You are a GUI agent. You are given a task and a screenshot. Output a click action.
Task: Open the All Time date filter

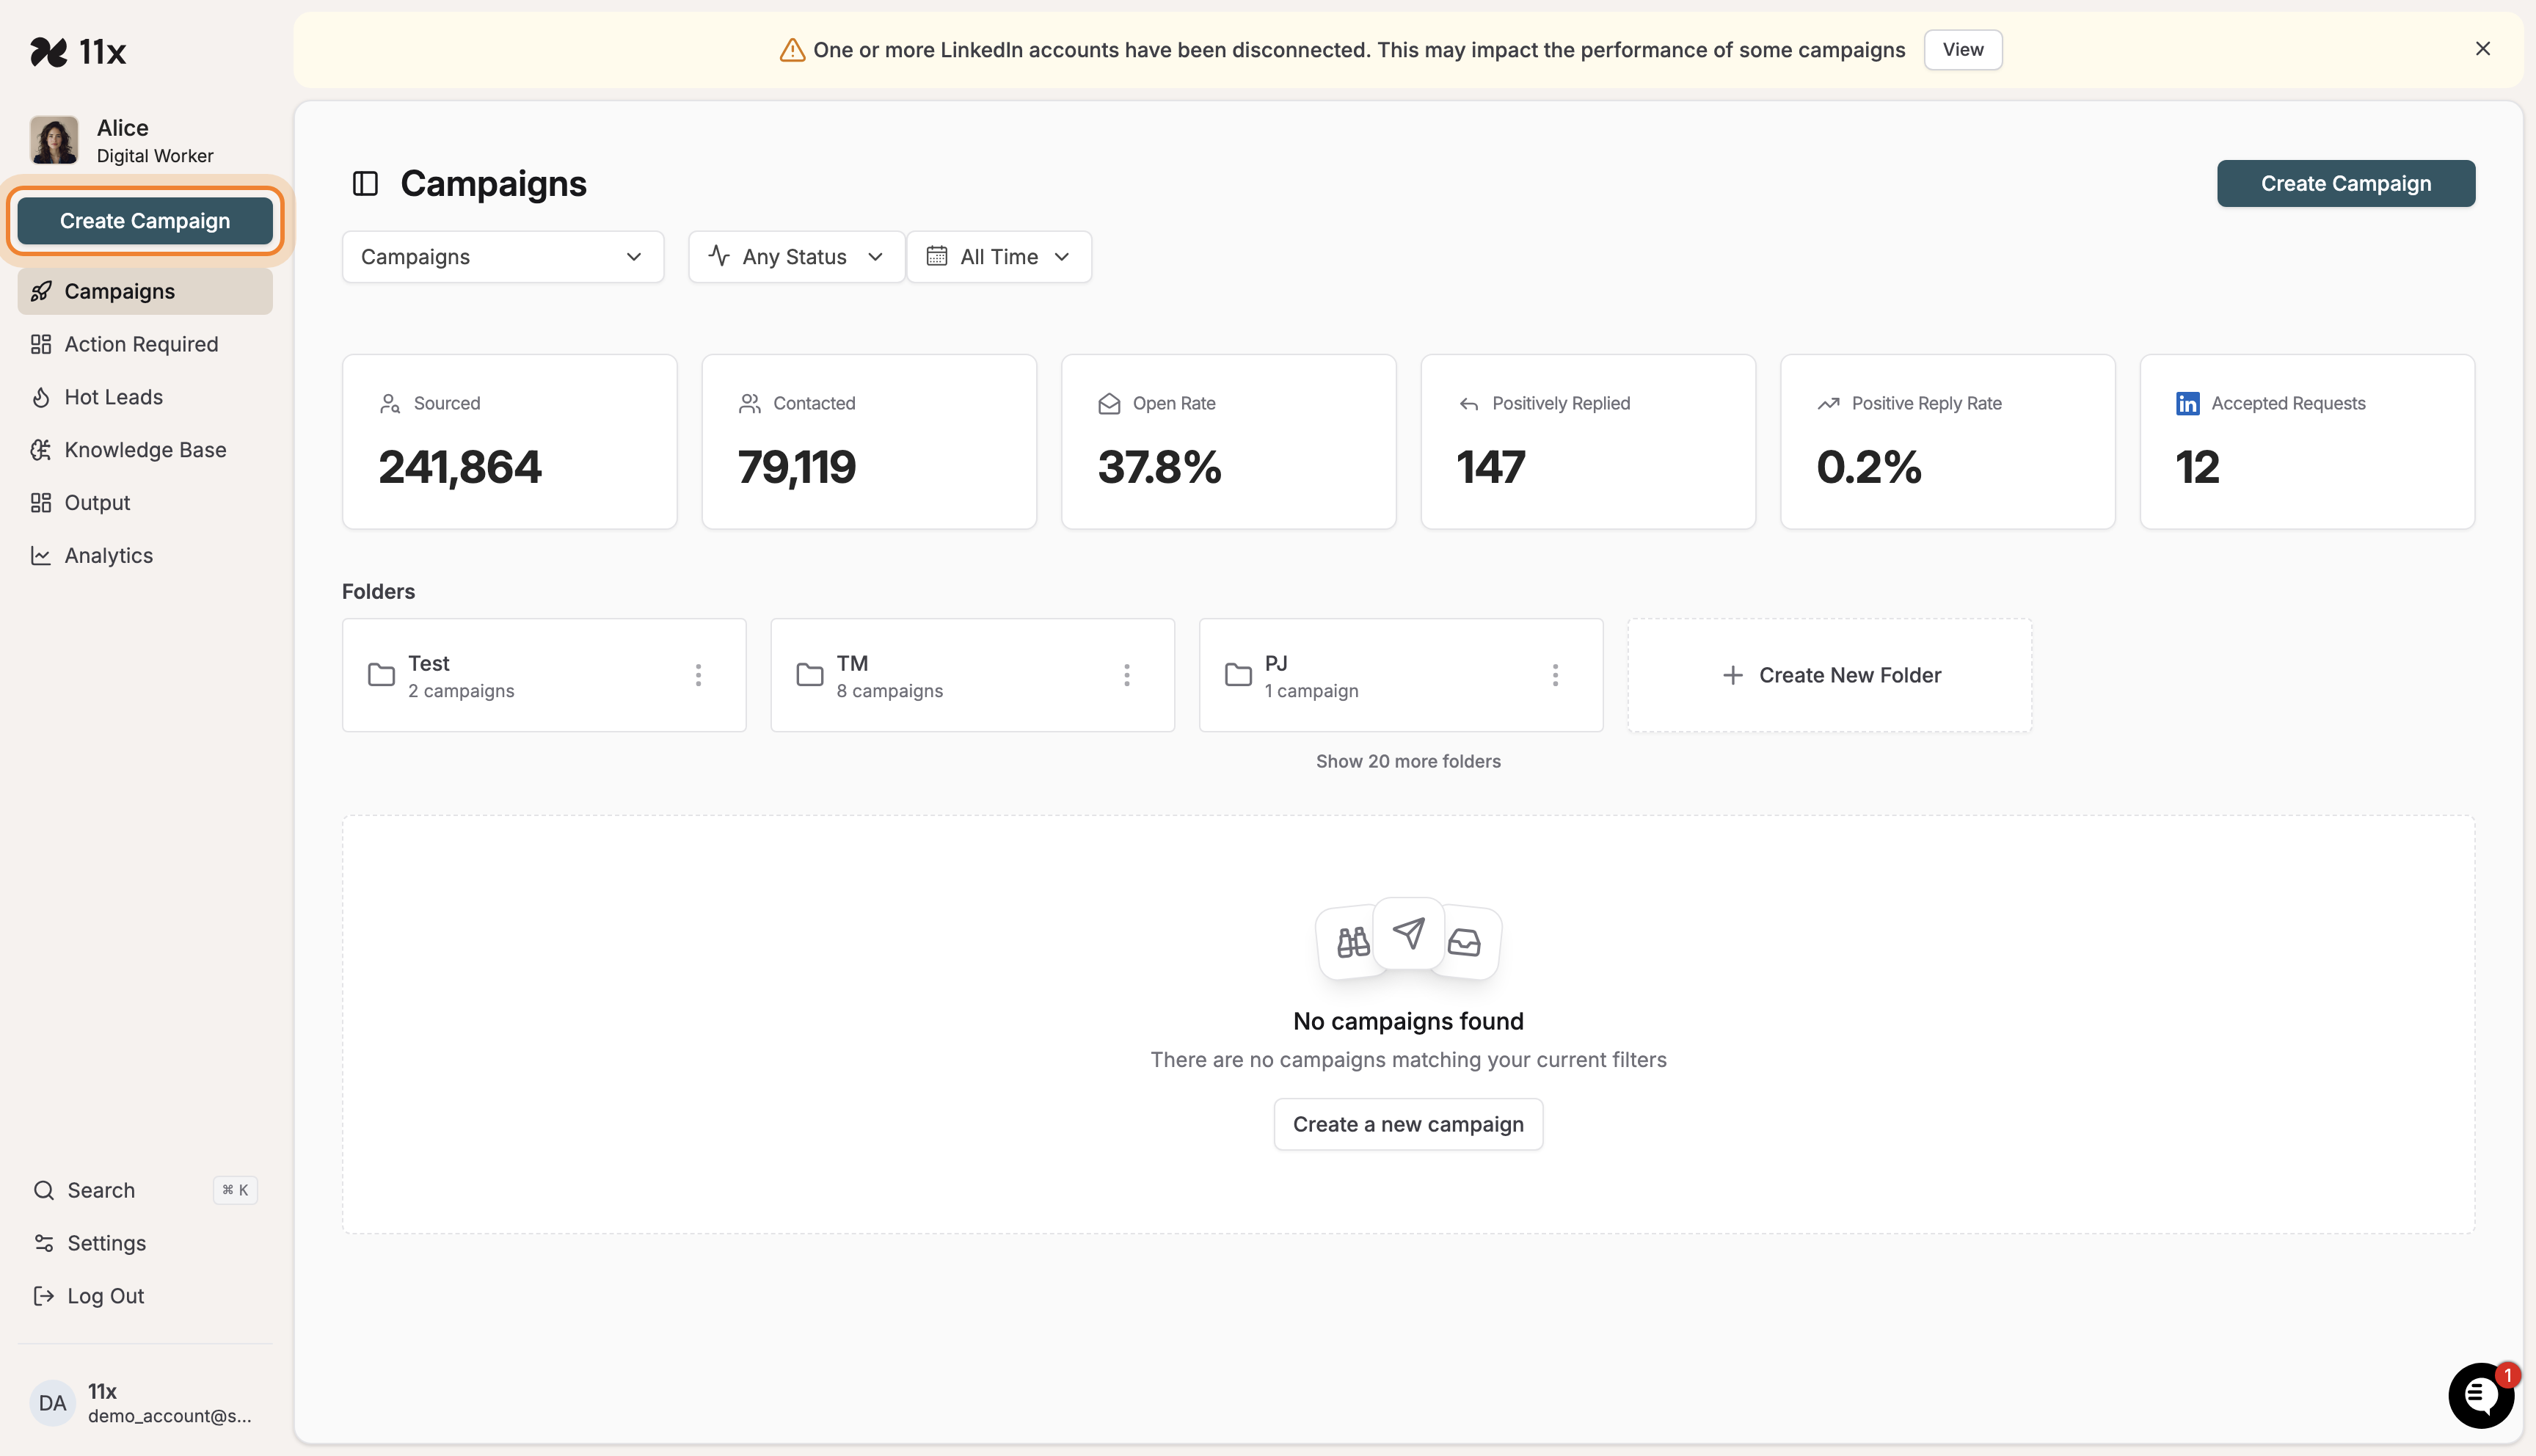click(x=999, y=256)
